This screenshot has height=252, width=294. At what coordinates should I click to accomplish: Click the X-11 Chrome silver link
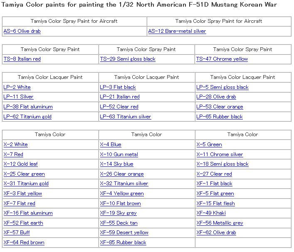[x=220, y=154]
